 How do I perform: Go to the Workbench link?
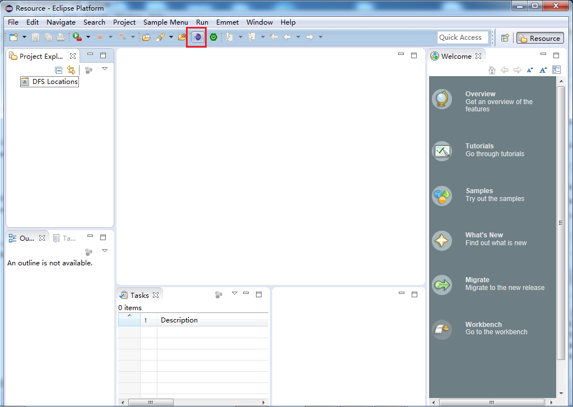(483, 325)
